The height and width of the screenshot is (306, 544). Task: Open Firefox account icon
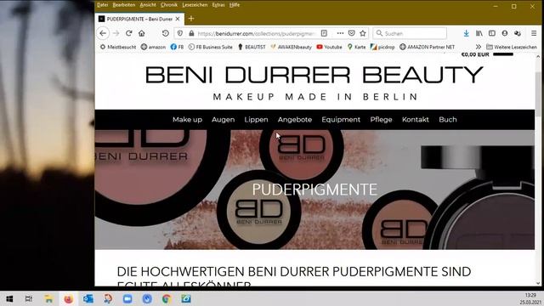[505, 33]
